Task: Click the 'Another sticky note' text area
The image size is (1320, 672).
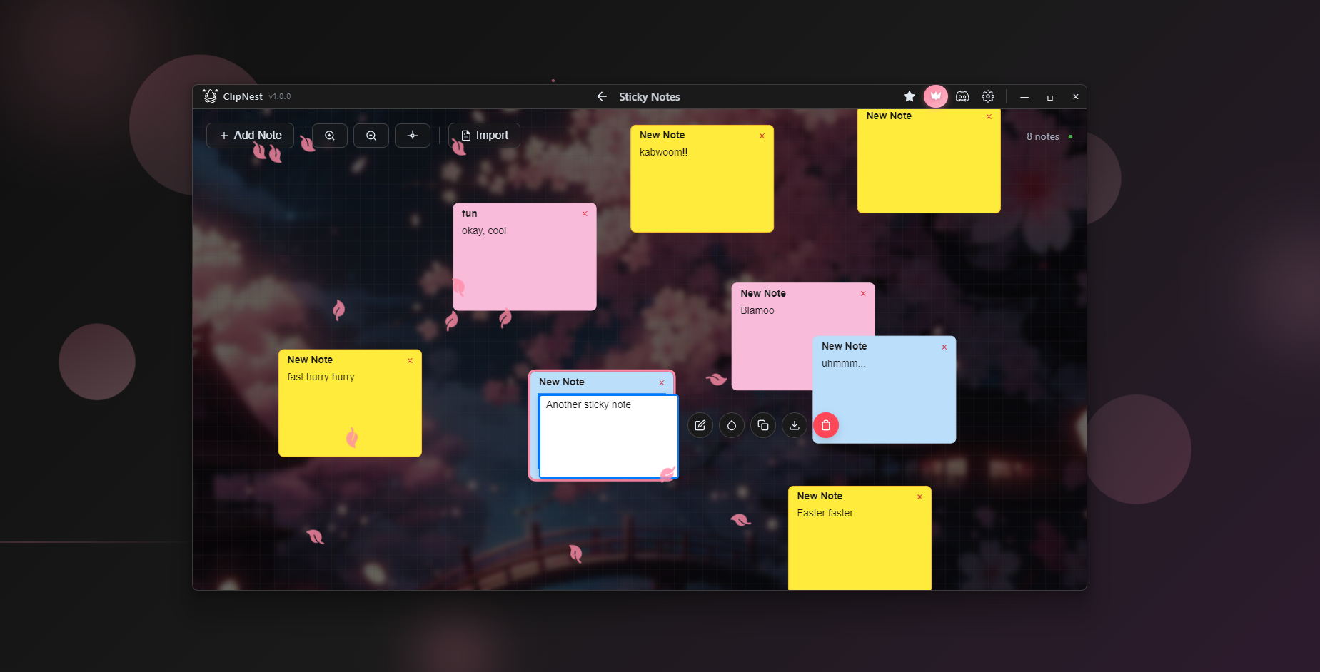Action: point(608,437)
